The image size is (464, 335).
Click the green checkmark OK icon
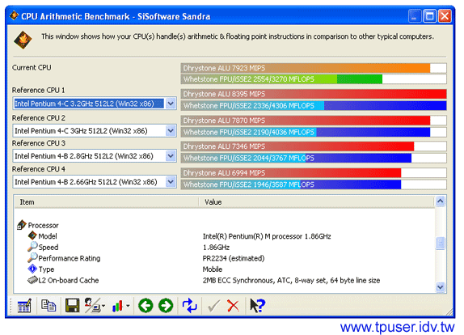(213, 305)
